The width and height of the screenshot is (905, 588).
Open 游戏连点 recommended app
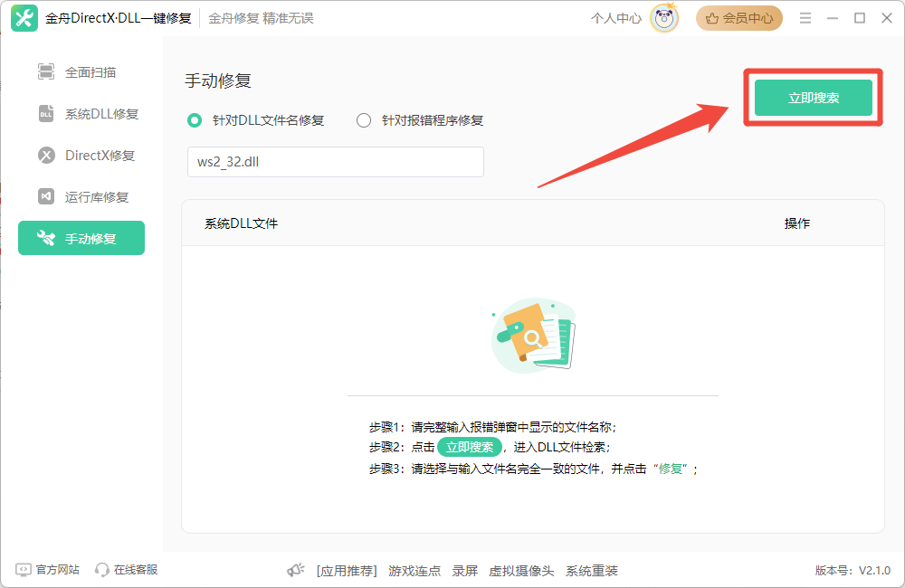pos(414,571)
